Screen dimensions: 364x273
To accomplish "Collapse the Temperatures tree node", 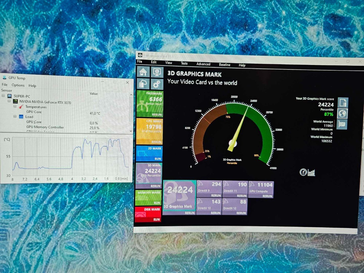I will coord(15,106).
